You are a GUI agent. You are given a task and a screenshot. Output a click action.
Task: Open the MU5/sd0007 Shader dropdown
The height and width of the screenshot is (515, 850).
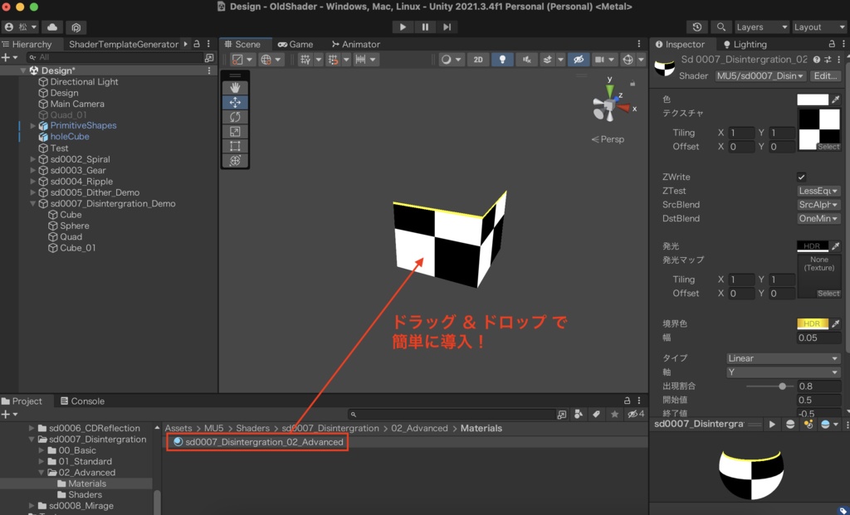click(760, 75)
